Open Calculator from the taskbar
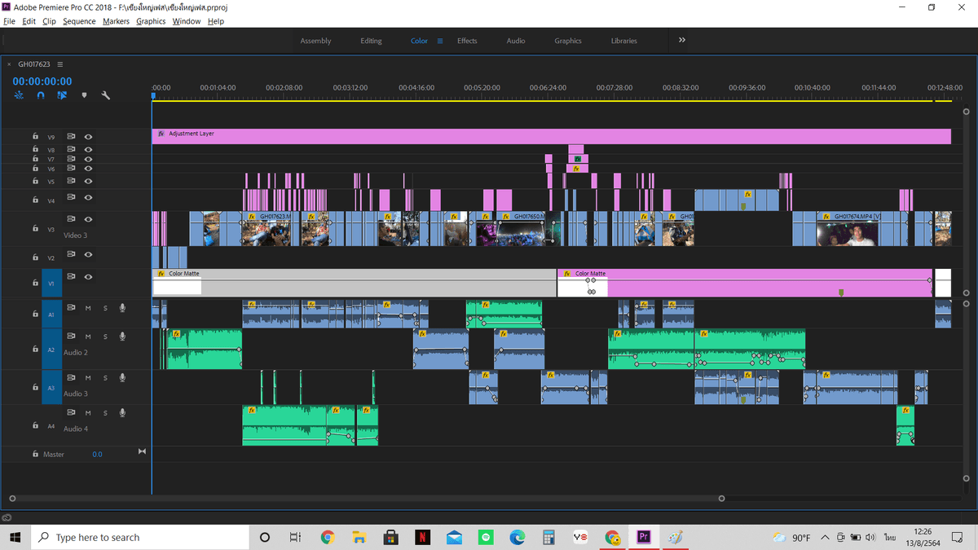Screen dimensions: 978x550 click(x=548, y=537)
